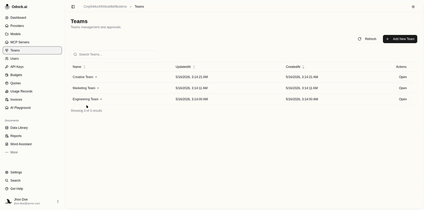
Task: Click the Budgets icon in sidebar
Action: (x=7, y=75)
